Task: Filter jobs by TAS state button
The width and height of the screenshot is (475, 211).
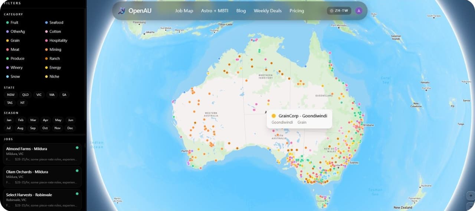Action: pyautogui.click(x=10, y=103)
